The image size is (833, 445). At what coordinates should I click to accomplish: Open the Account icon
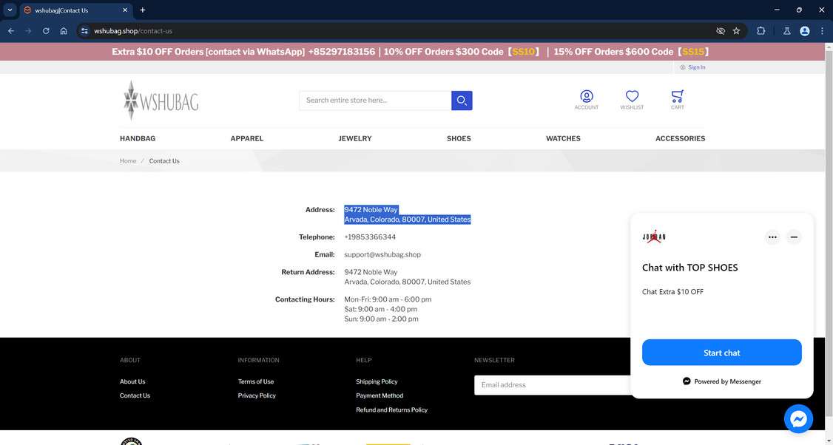point(586,100)
